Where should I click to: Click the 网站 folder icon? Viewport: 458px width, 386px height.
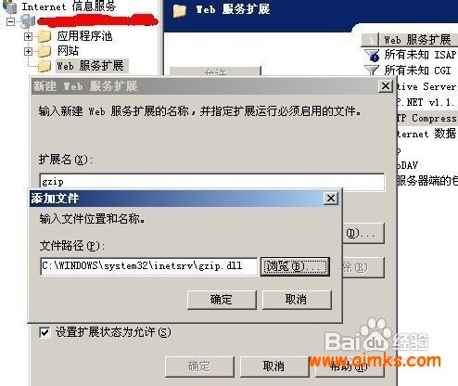[x=45, y=51]
